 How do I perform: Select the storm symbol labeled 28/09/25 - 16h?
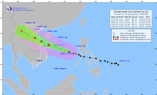41,41
